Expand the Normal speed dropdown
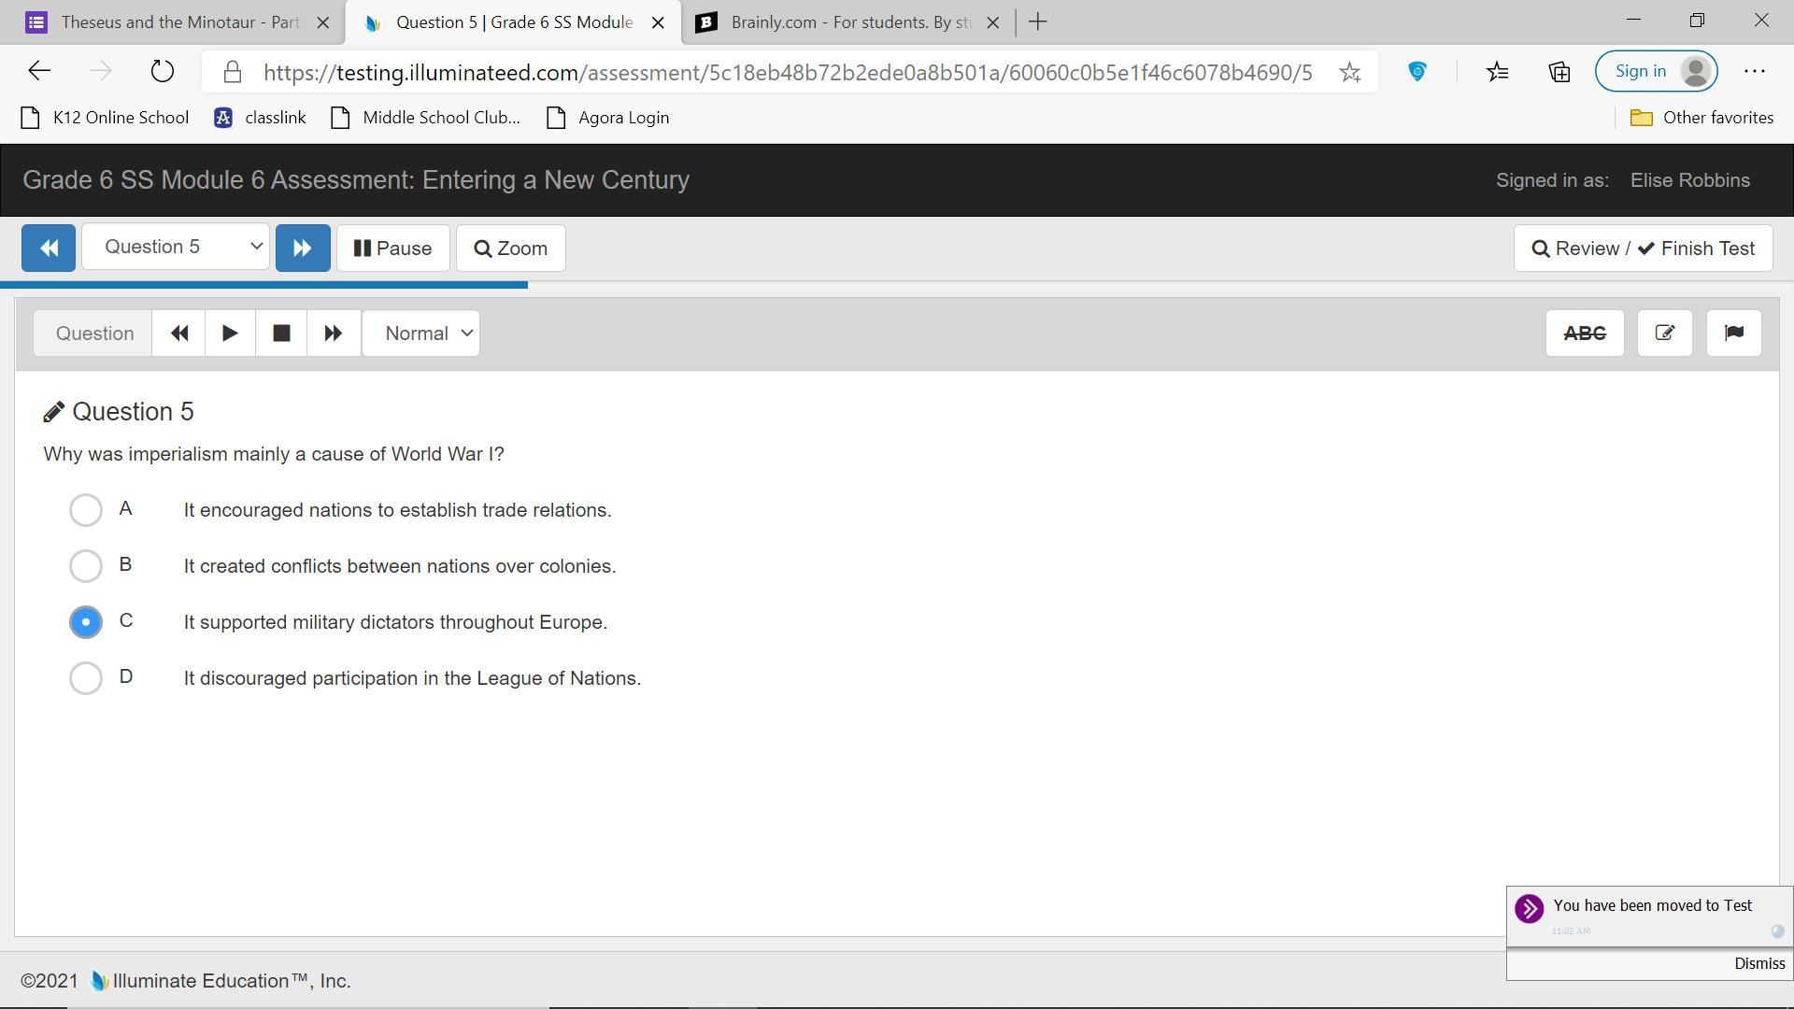The width and height of the screenshot is (1794, 1009). (420, 334)
